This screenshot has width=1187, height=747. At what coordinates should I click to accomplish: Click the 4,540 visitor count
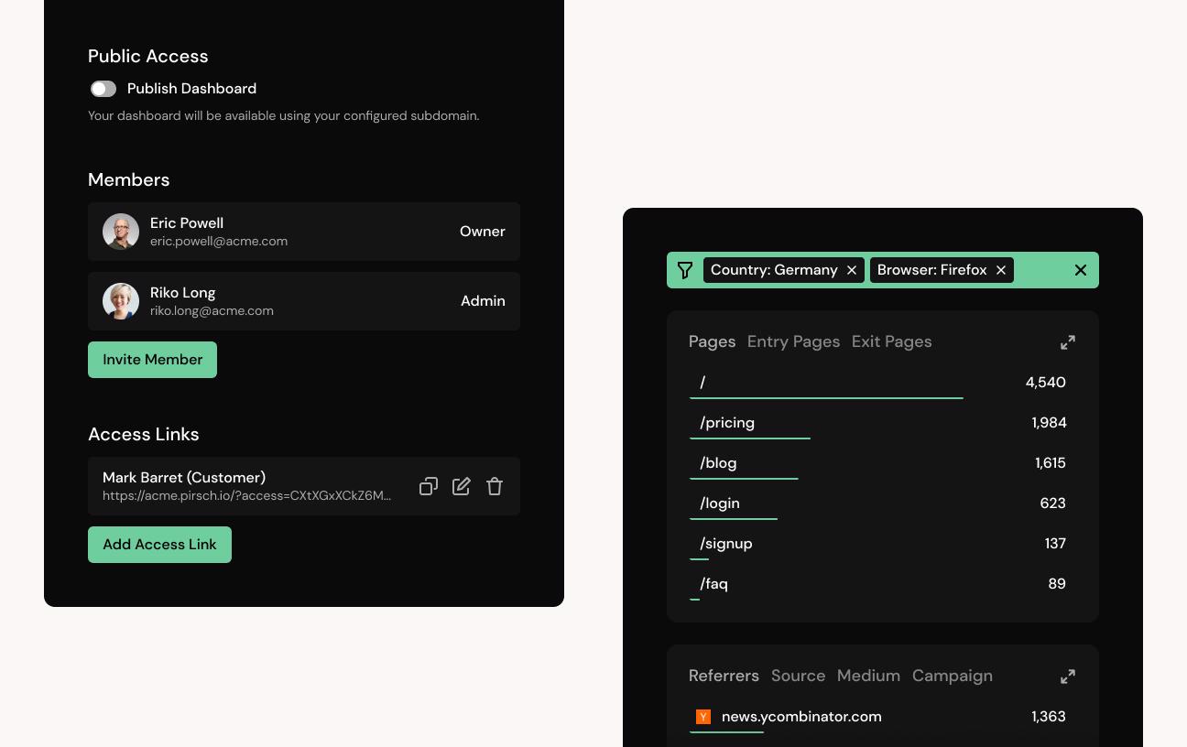point(1046,383)
